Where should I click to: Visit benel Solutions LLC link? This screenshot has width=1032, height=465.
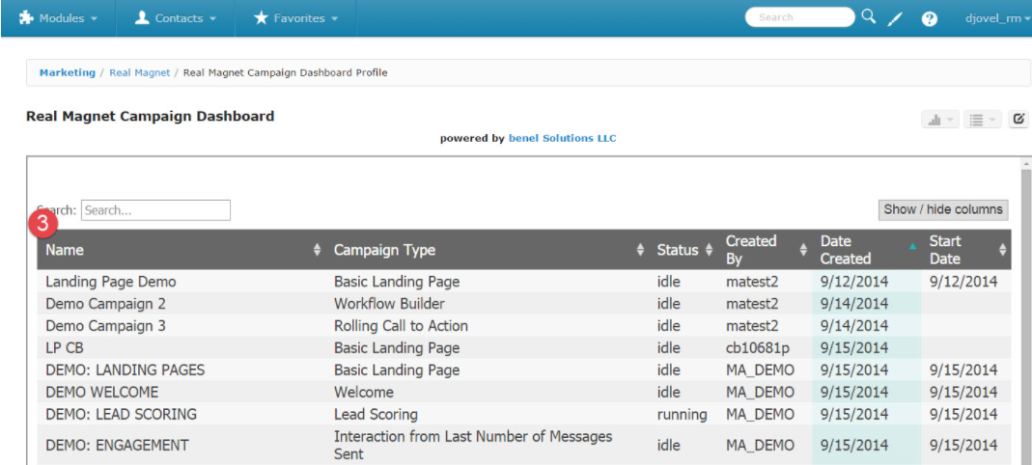pos(563,139)
